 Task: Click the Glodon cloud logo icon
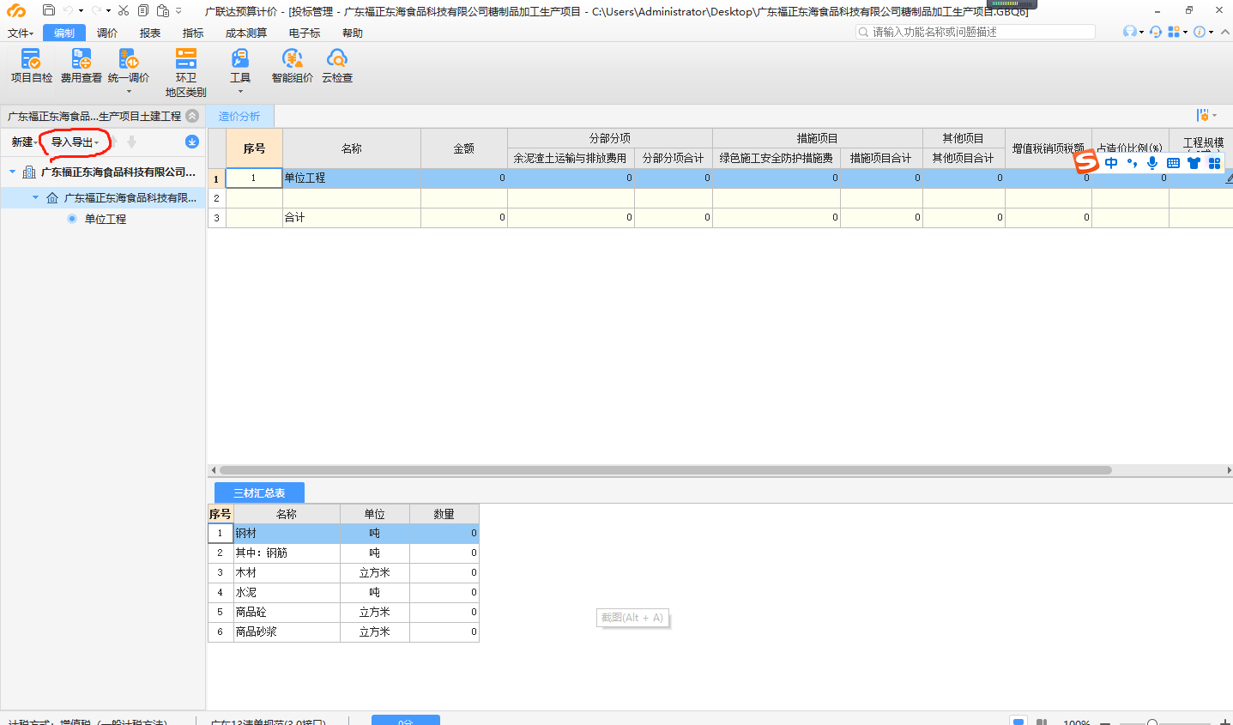click(x=16, y=10)
